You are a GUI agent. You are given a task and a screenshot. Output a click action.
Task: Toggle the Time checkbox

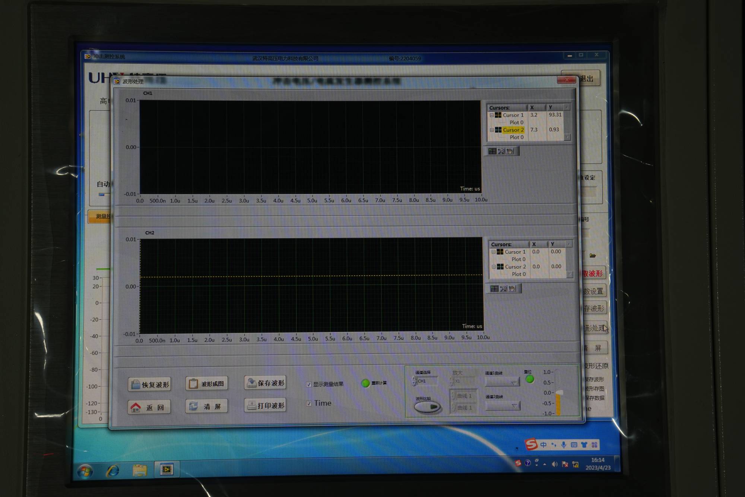309,403
